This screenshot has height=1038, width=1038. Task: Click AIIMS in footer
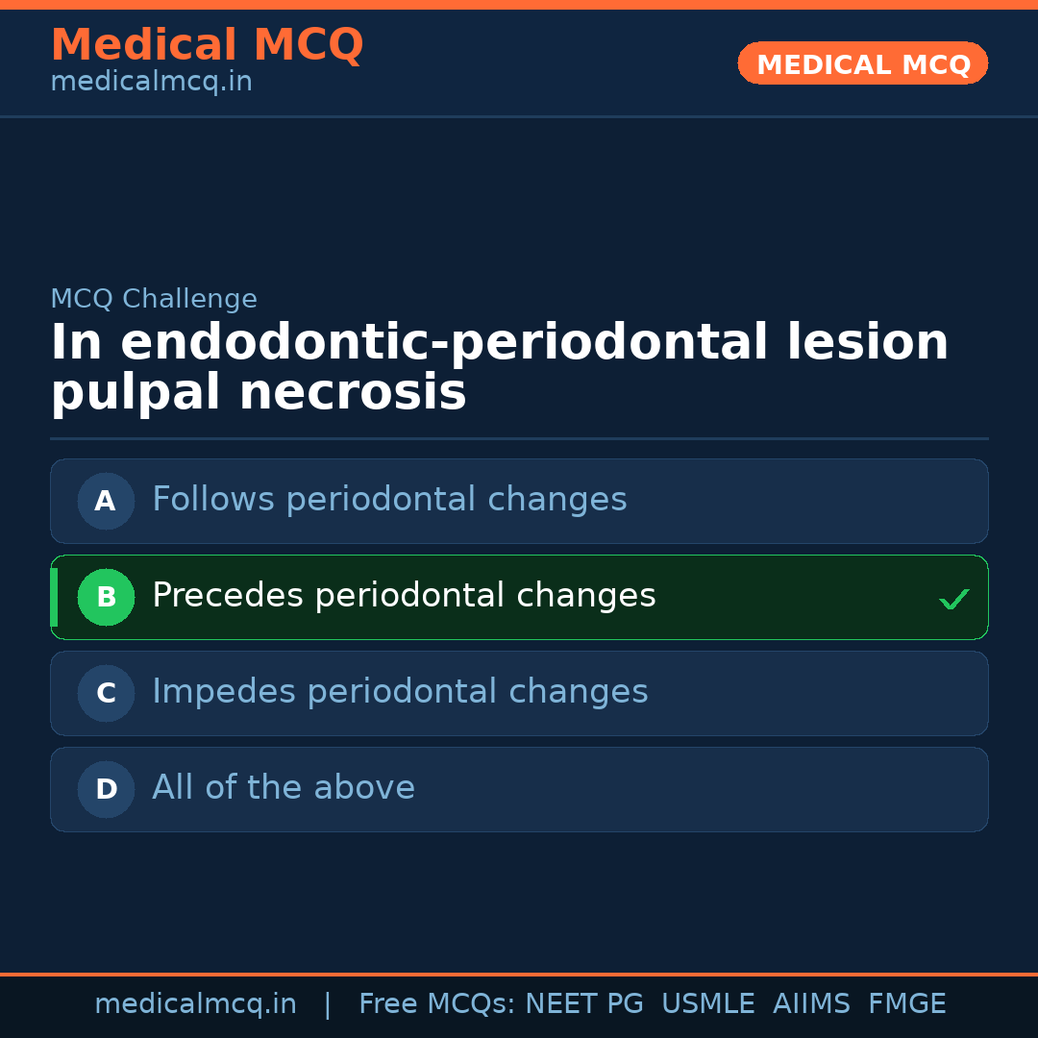[811, 1004]
